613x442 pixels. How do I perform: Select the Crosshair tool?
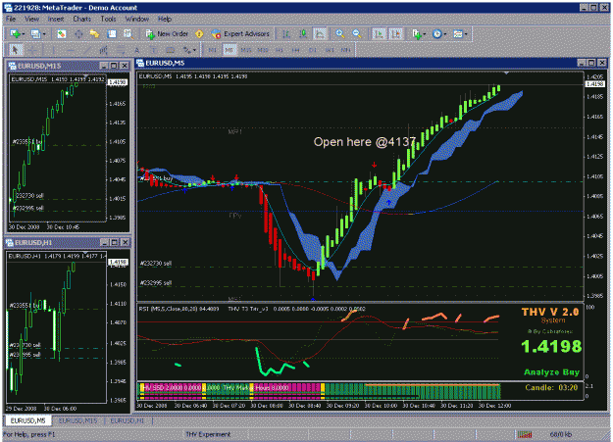click(x=32, y=50)
